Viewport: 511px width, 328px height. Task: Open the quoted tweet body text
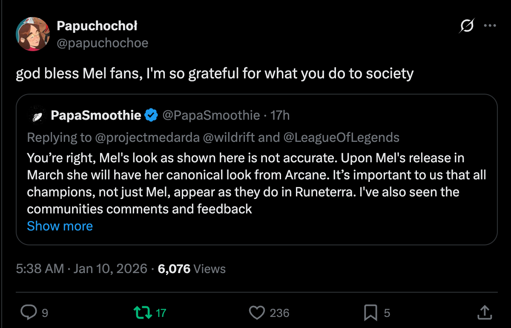(255, 183)
